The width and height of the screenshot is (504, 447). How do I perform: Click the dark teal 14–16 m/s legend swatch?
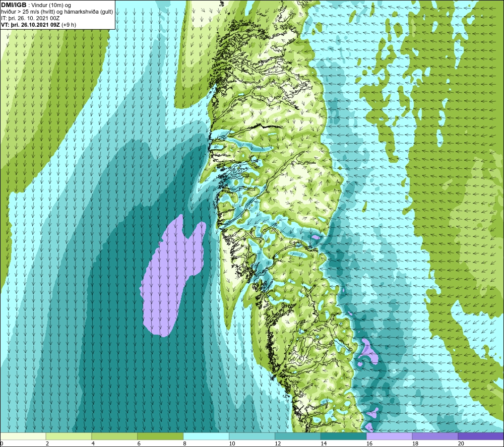tap(344, 436)
